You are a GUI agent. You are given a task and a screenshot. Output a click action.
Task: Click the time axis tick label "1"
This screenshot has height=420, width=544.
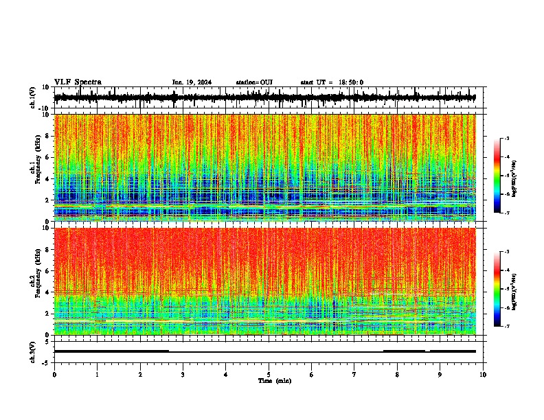click(x=97, y=375)
